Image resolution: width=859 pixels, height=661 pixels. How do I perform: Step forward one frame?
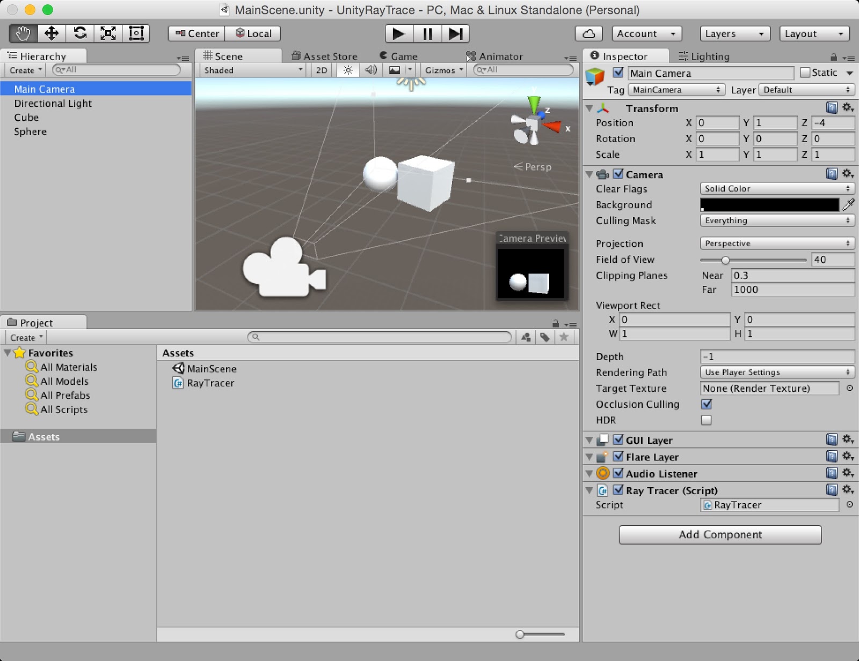[455, 33]
